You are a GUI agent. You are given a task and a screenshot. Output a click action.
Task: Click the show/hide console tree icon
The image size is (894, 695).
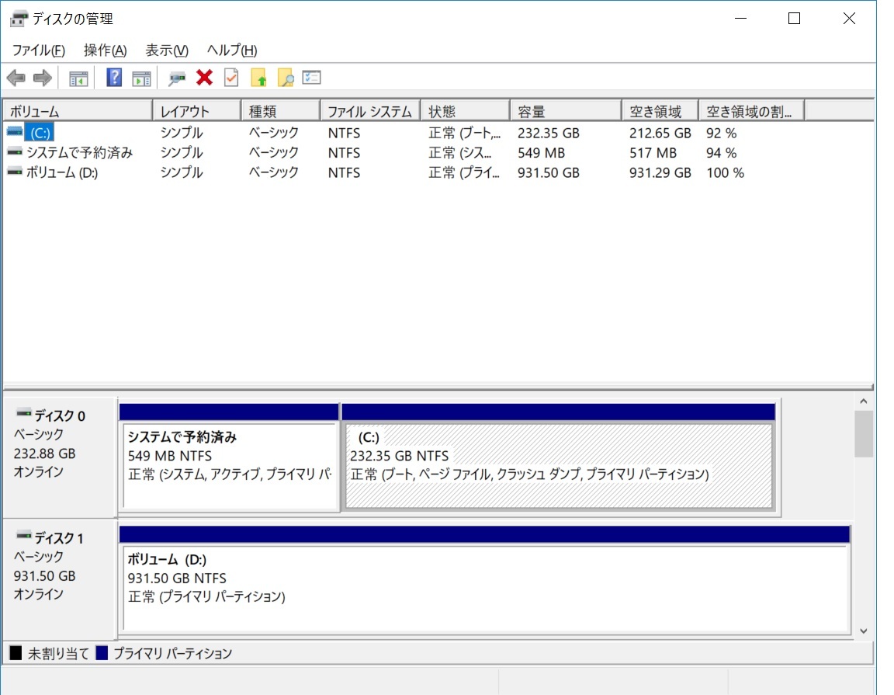pos(78,78)
